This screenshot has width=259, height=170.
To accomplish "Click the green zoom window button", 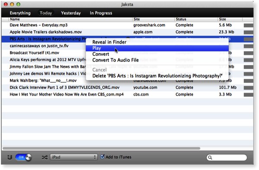I will coord(18,4).
